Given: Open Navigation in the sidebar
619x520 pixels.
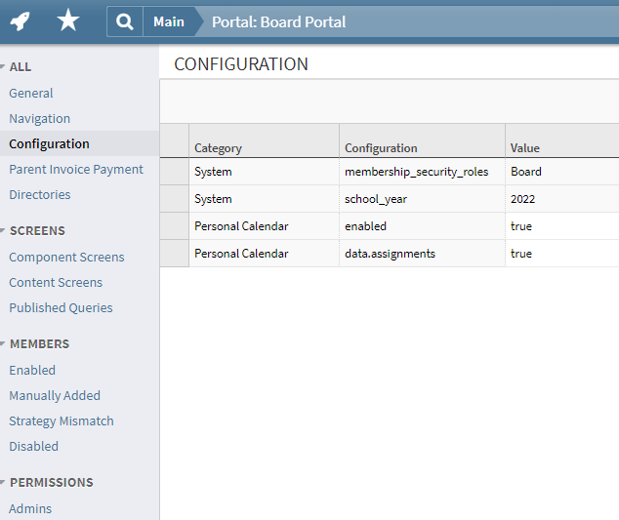Looking at the screenshot, I should [39, 118].
